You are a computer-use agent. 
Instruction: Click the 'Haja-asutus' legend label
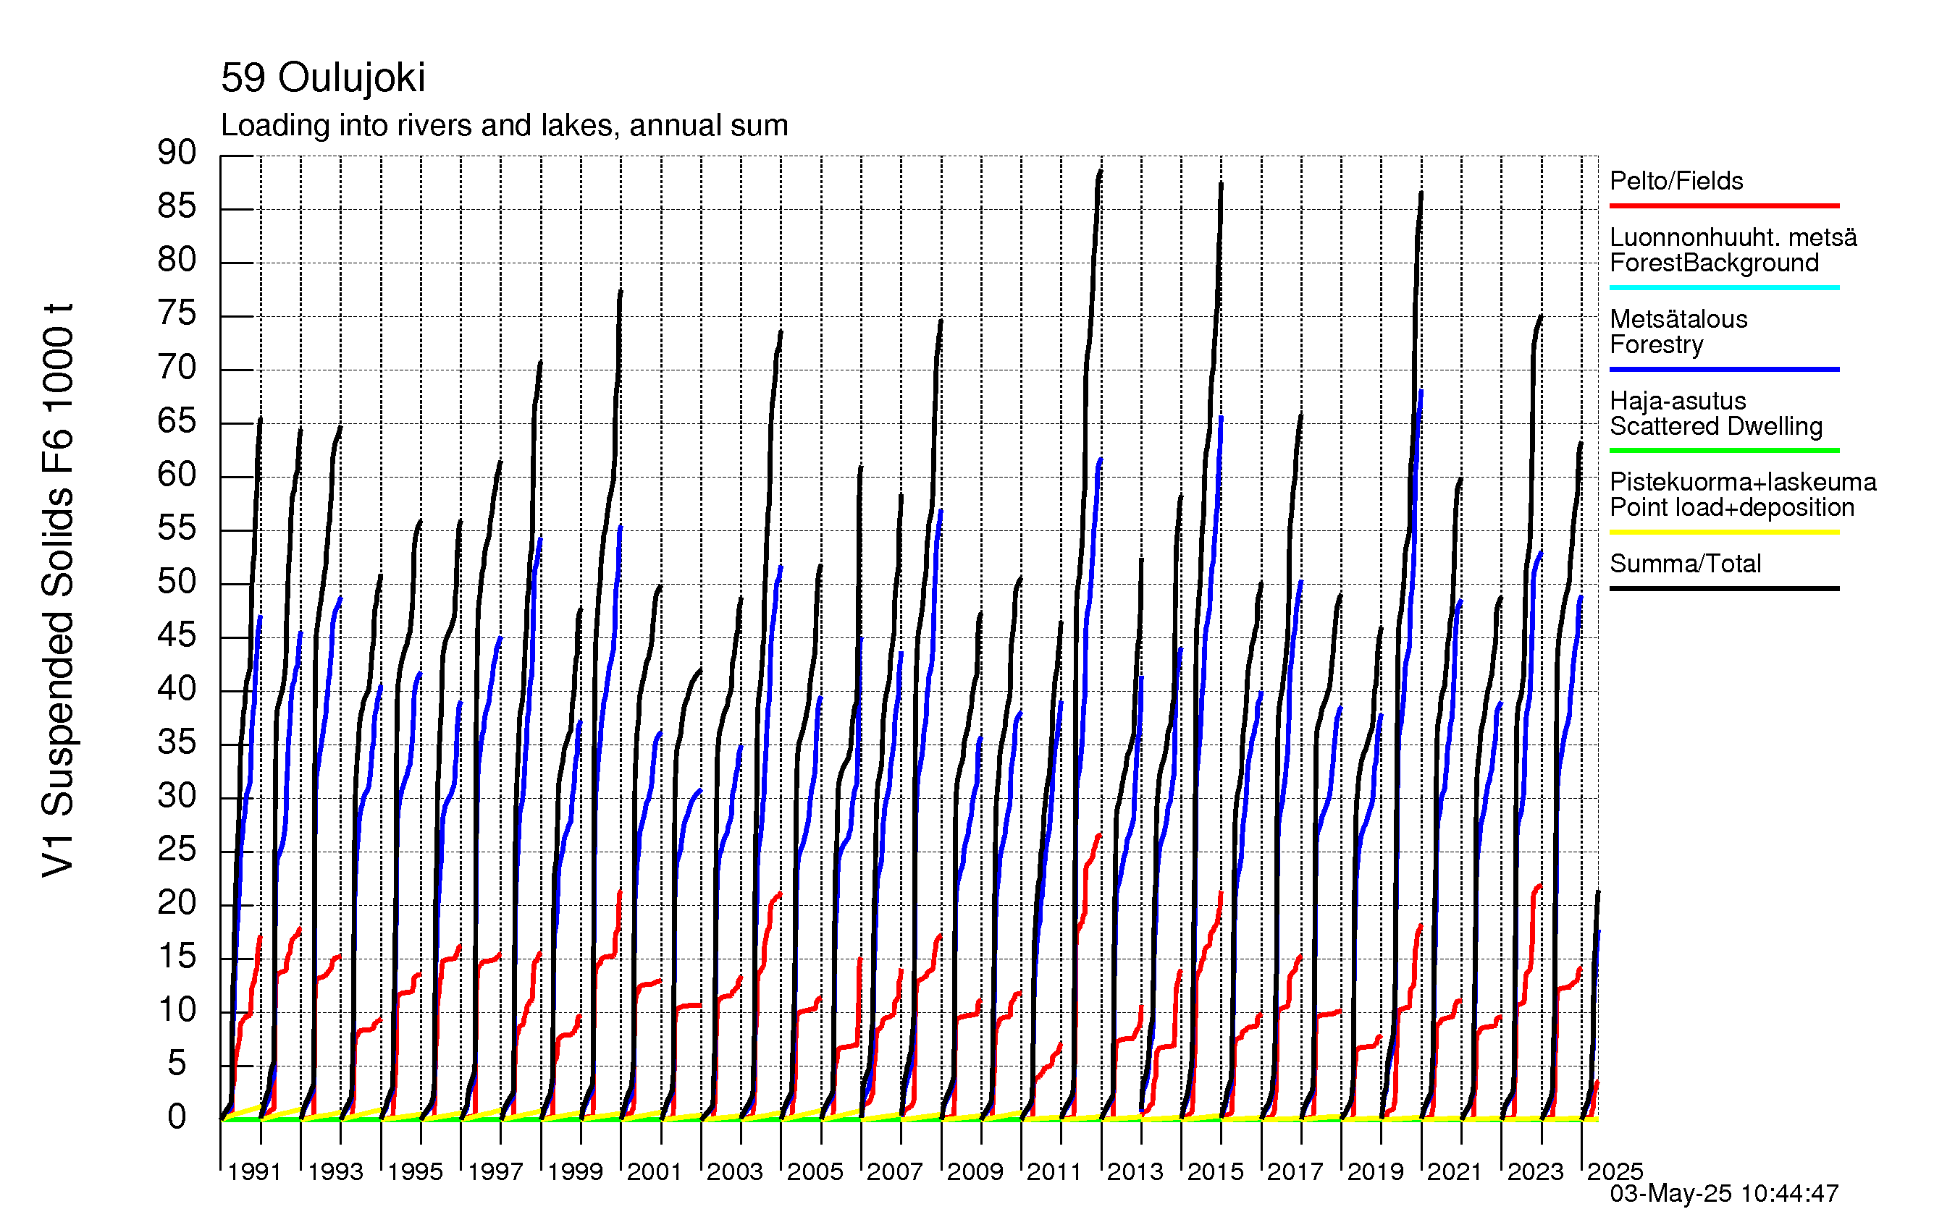coord(1678,401)
